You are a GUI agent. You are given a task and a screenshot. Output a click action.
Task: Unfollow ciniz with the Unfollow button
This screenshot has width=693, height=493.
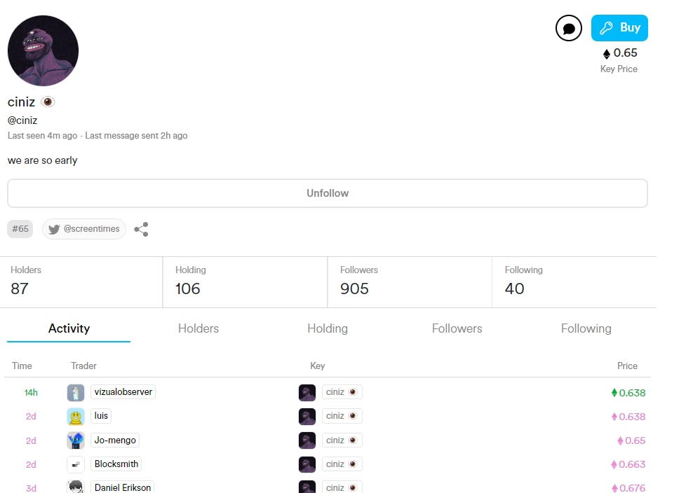point(328,193)
